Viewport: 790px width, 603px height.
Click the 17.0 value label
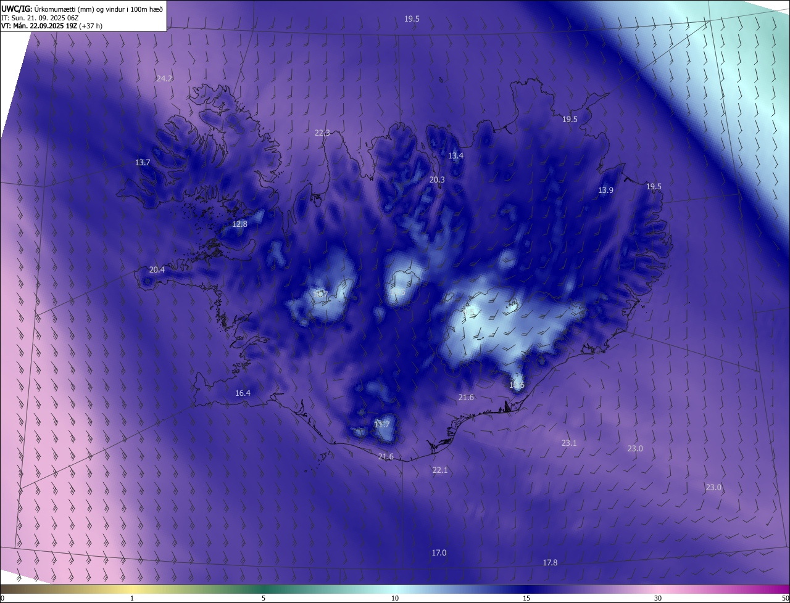[439, 553]
